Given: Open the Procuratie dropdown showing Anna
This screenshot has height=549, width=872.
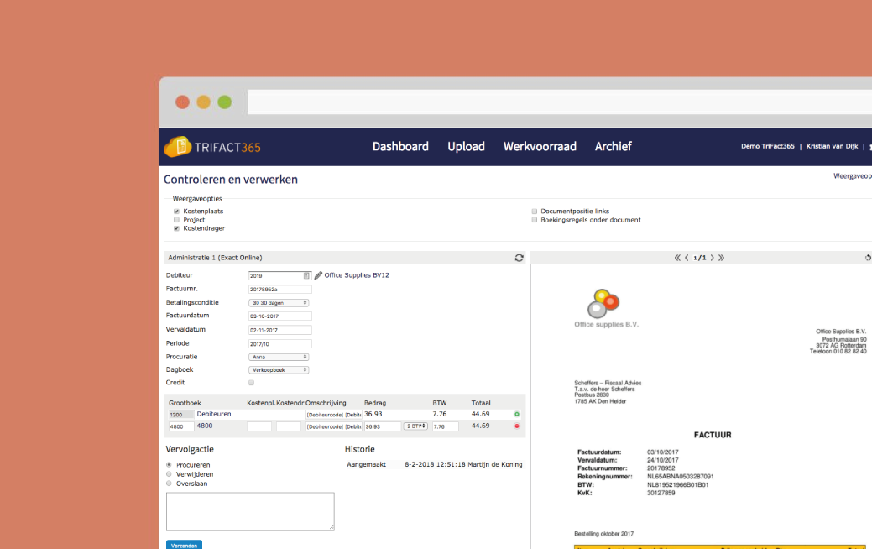Looking at the screenshot, I should pos(279,357).
